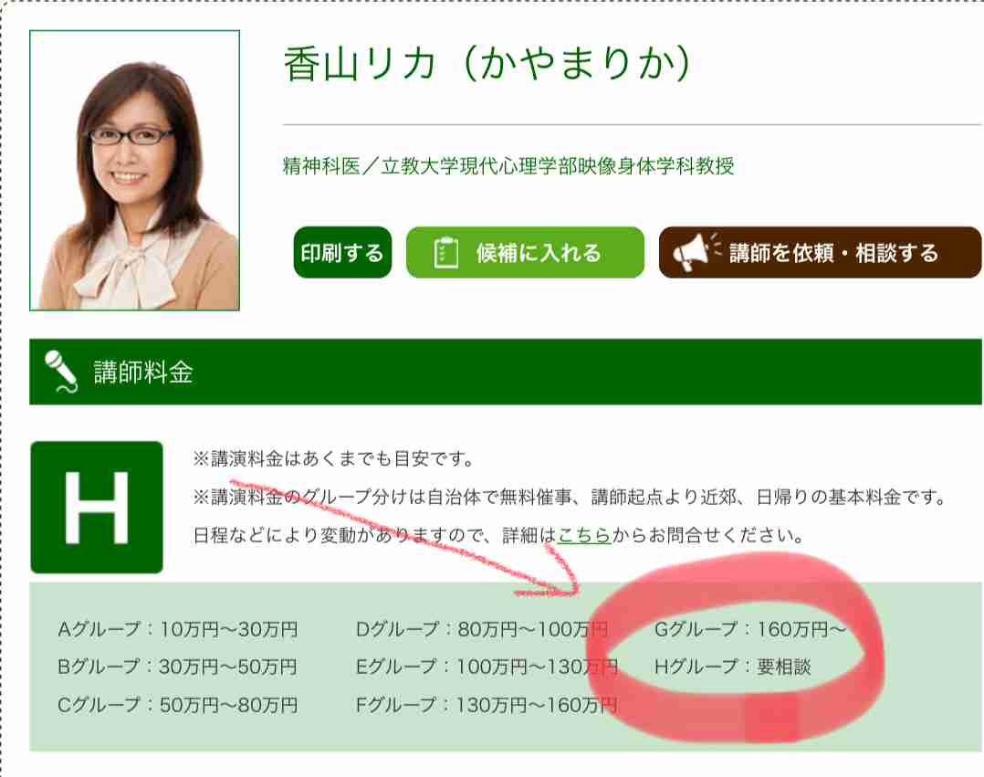Click the Eグループ：100万円〜130万円 entry
The width and height of the screenshot is (984, 777).
(x=487, y=667)
